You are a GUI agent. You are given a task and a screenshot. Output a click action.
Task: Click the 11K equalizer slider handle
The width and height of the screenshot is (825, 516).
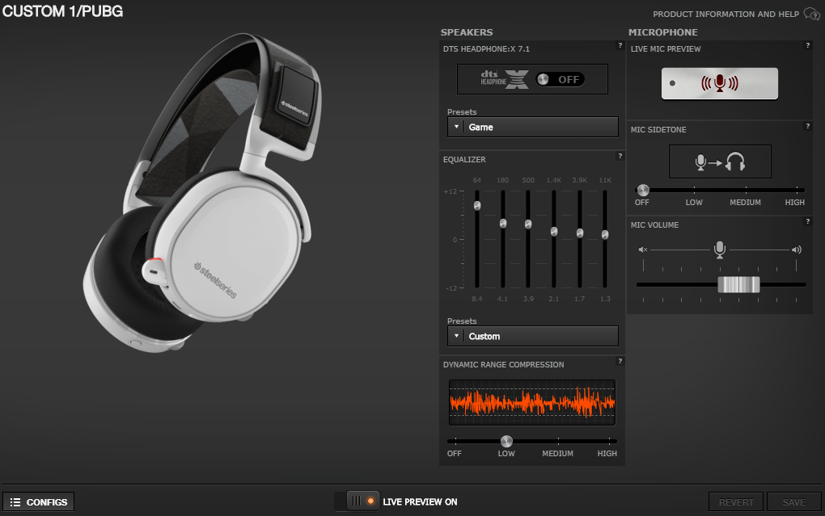(x=605, y=234)
